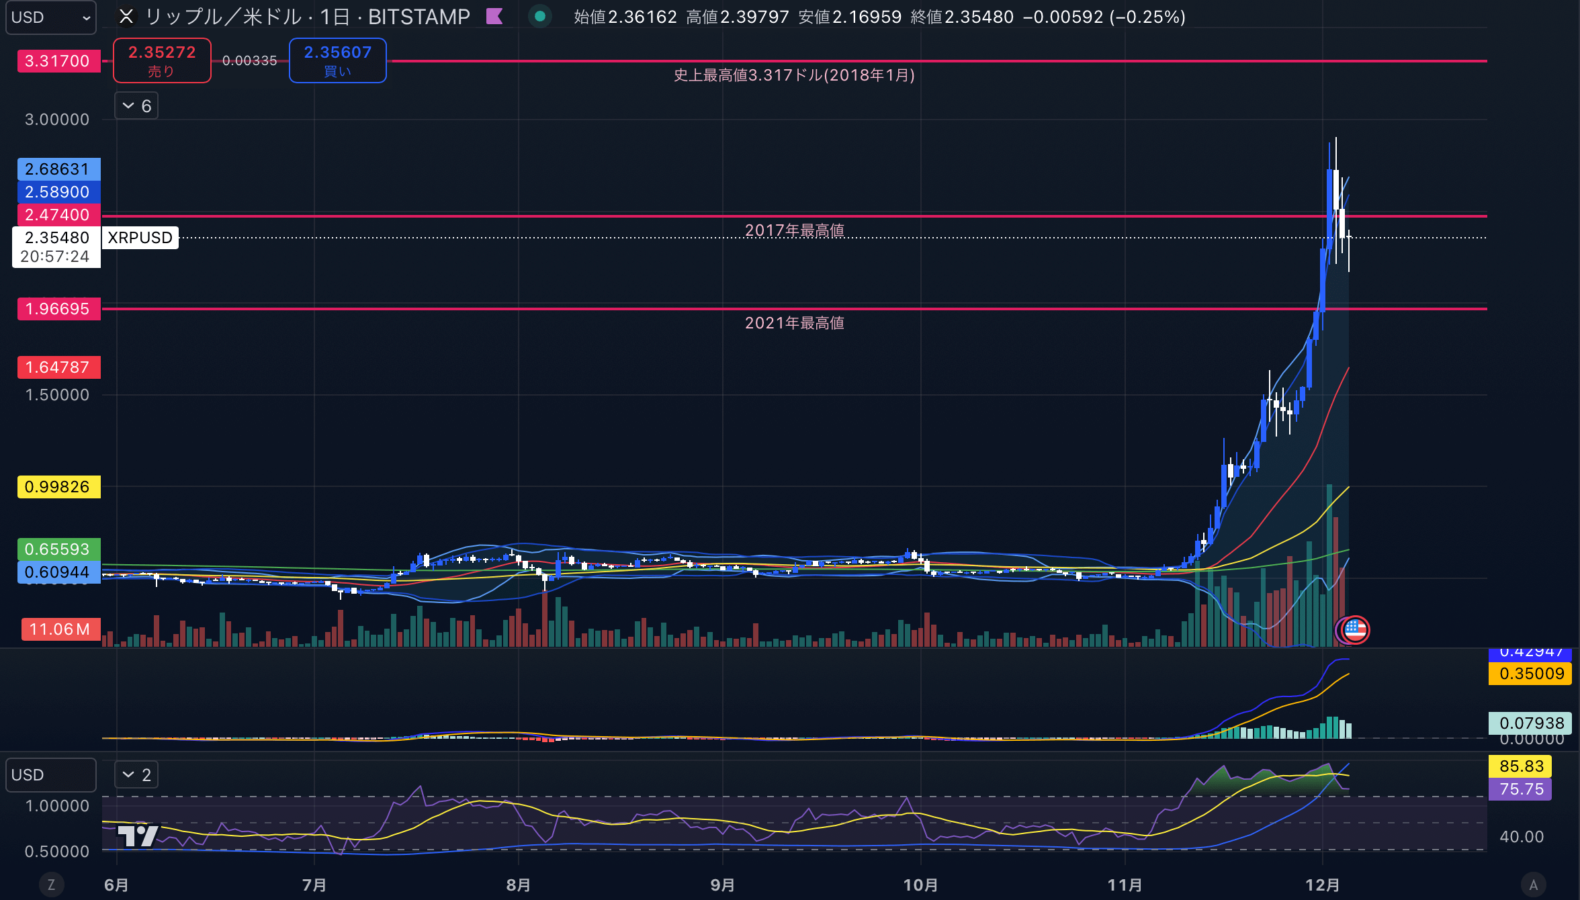Viewport: 1580px width, 900px height.
Task: Select the 史上最高値3.317ドル annotation text
Action: 794,75
